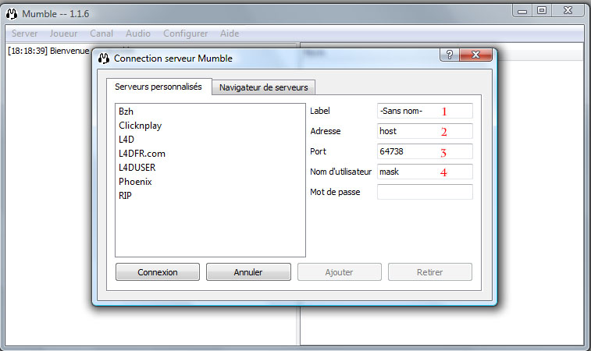Click the Mumble icon in main window title
The height and width of the screenshot is (351, 591).
[12, 14]
